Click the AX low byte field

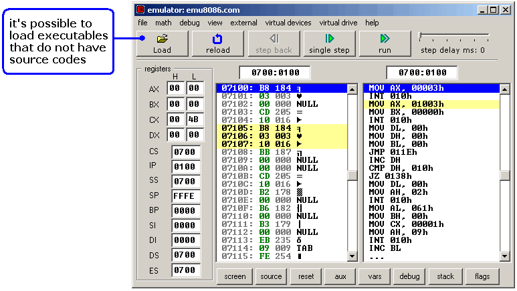tap(195, 88)
